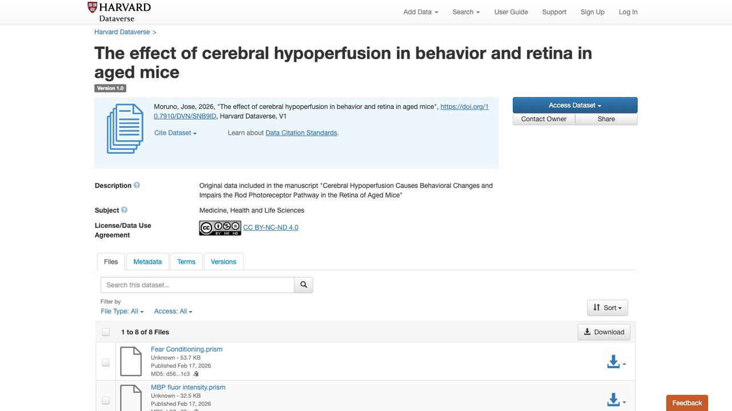This screenshot has height=411, width=732.
Task: Click the Harvard Dataverse logo
Action: click(119, 12)
